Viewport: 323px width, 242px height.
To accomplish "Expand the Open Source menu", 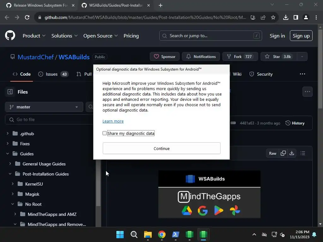I will 101,36.
